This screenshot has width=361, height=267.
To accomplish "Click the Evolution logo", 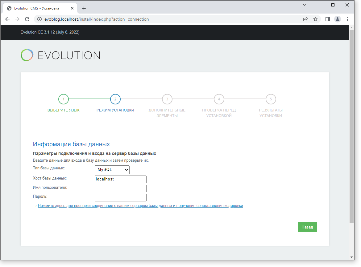I will (60, 55).
